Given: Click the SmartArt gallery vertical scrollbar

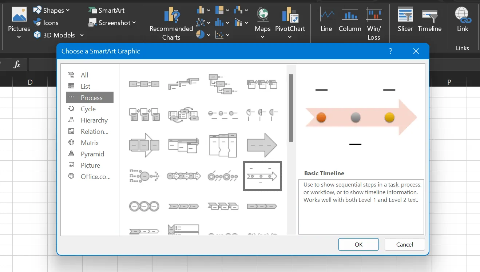Looking at the screenshot, I should point(291,108).
